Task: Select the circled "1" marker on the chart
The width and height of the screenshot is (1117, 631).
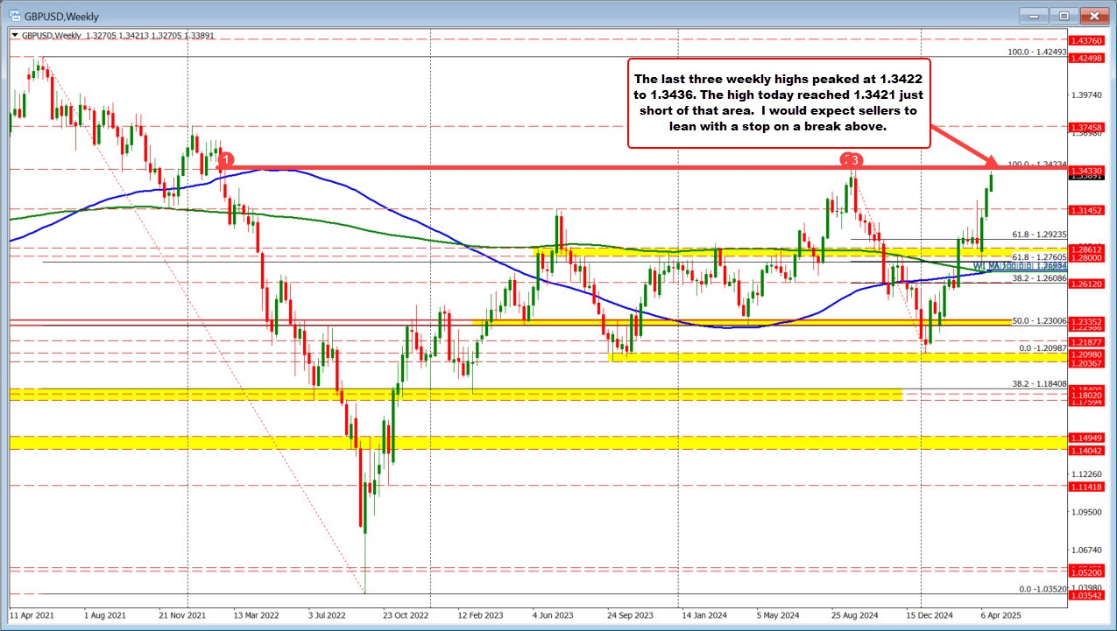Action: (x=228, y=161)
